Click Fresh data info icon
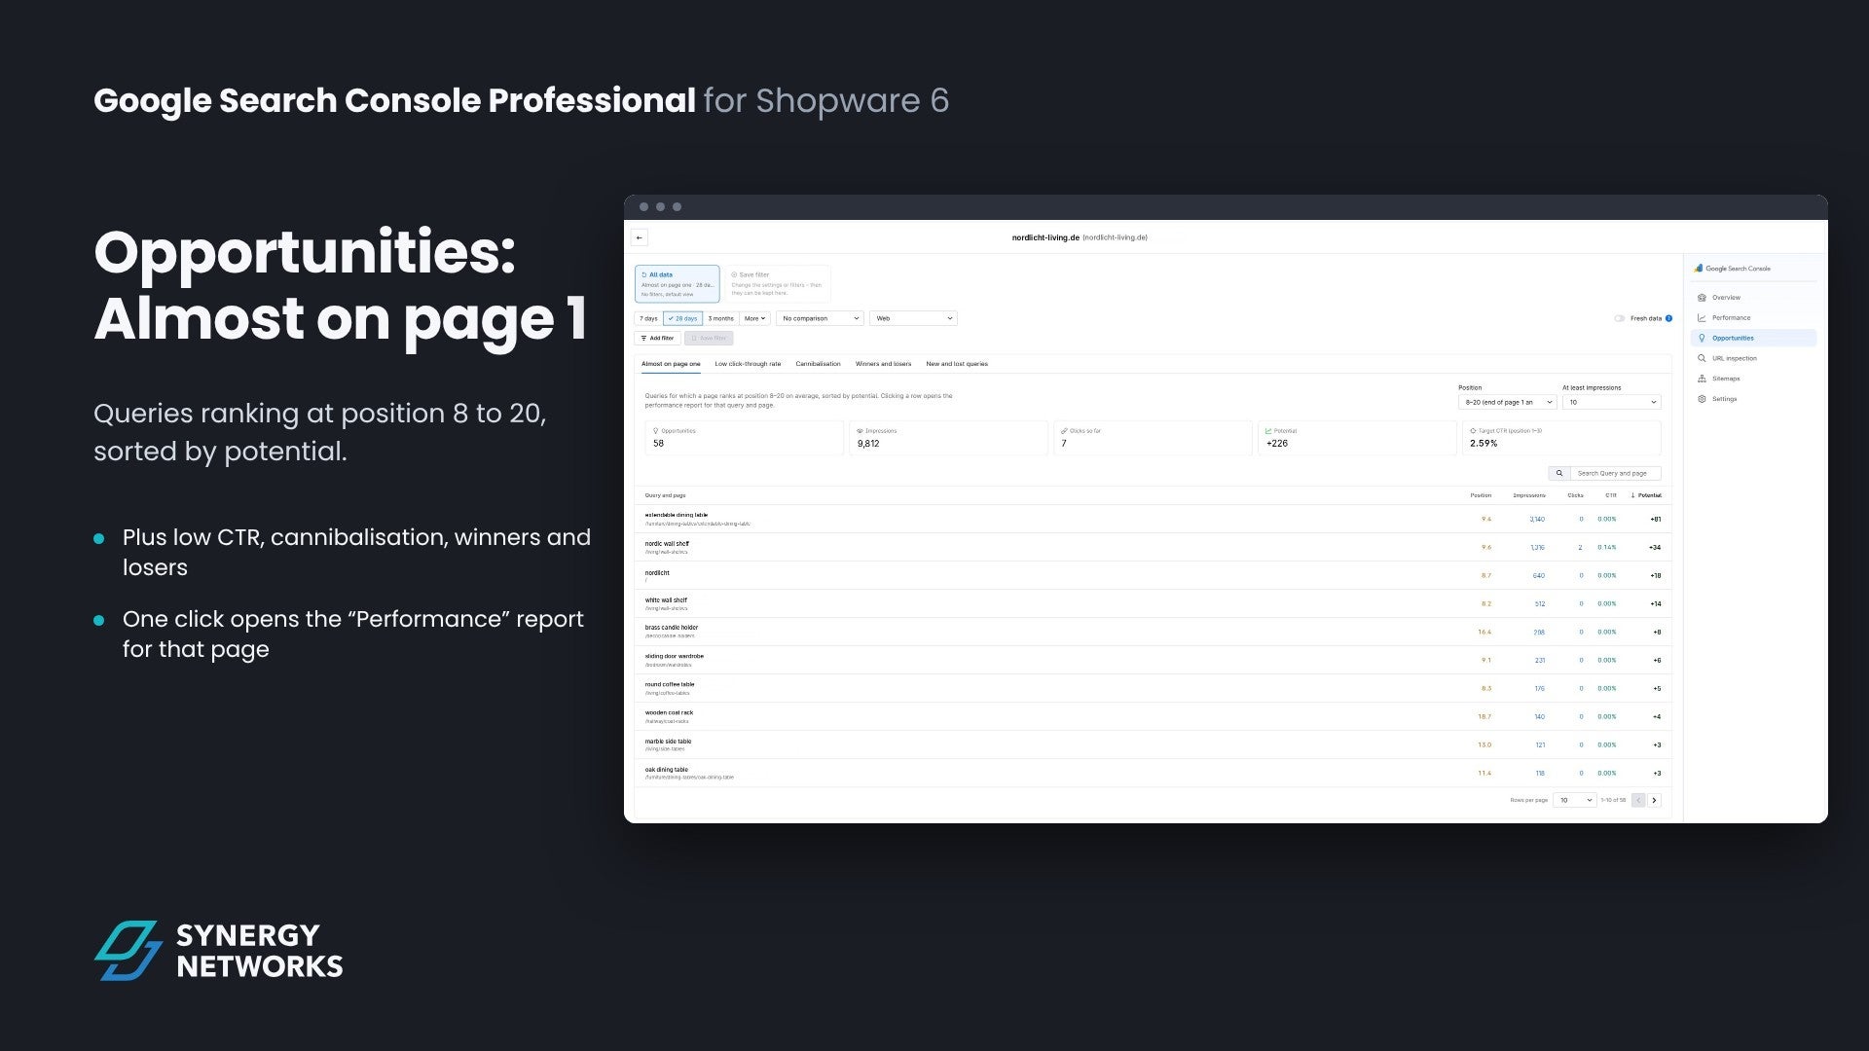This screenshot has width=1869, height=1051. (x=1668, y=318)
